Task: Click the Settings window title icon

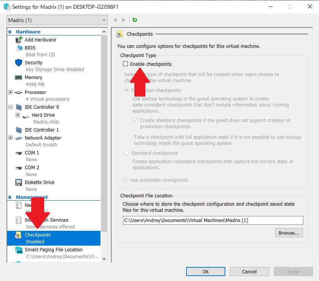Action: click(7, 7)
